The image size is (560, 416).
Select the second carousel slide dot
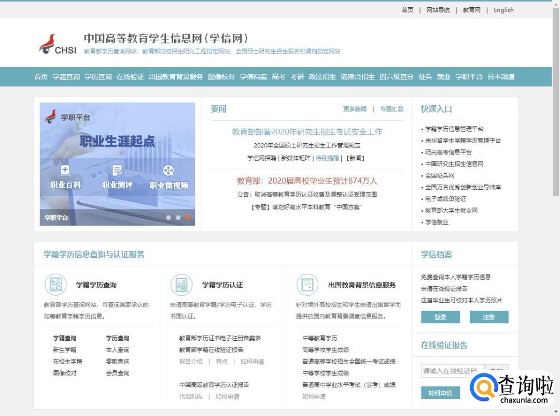pyautogui.click(x=178, y=217)
